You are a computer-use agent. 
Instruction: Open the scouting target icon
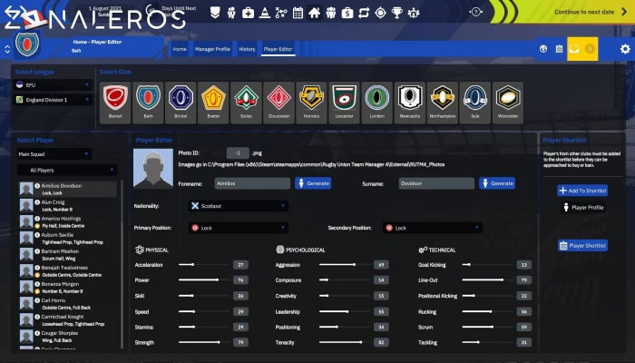[380, 13]
